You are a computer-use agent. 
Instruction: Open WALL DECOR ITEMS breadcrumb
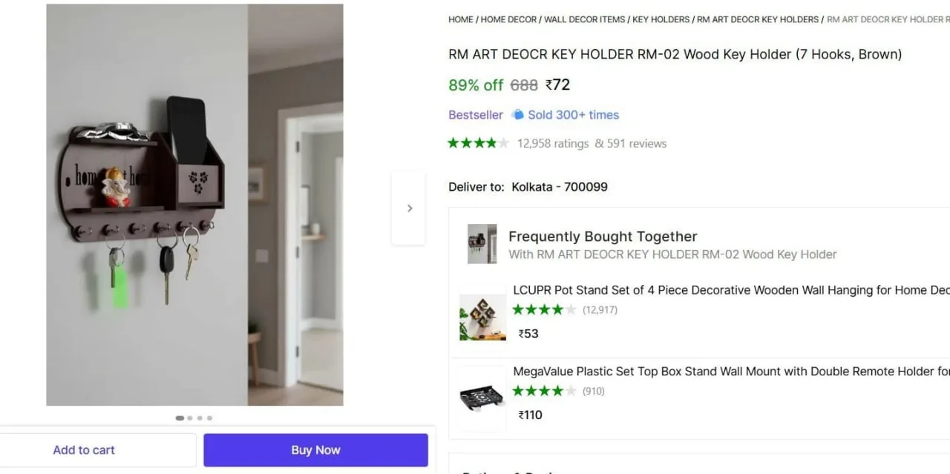[585, 19]
